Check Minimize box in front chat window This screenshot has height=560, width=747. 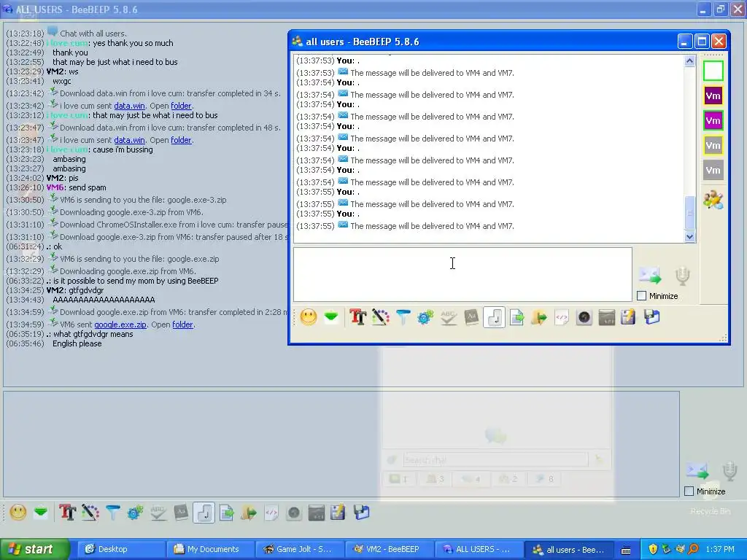[642, 296]
